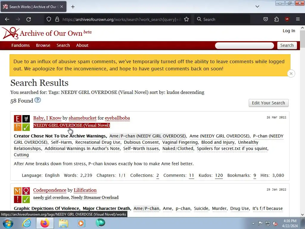The width and height of the screenshot is (305, 229).
Task: Dismiss the yellow spam notice banner
Action: pyautogui.click(x=291, y=74)
